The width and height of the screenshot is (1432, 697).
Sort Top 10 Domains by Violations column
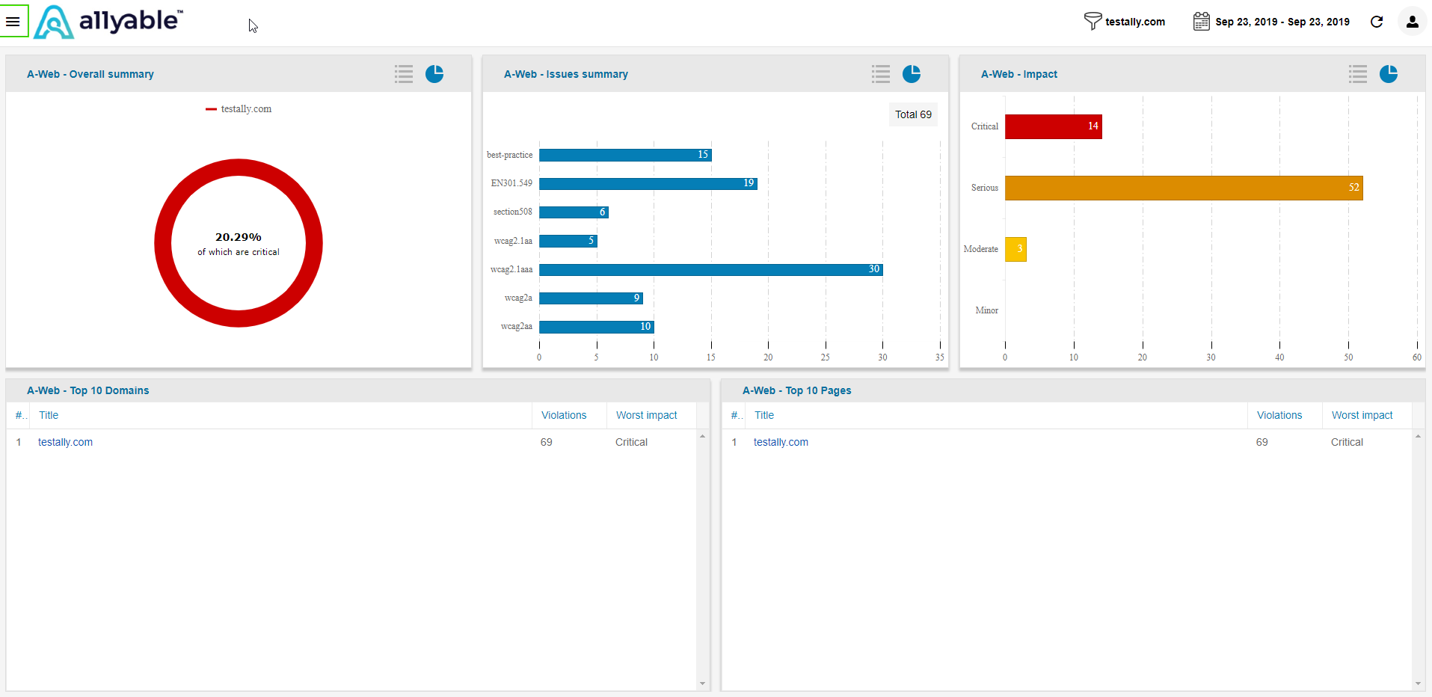tap(564, 415)
